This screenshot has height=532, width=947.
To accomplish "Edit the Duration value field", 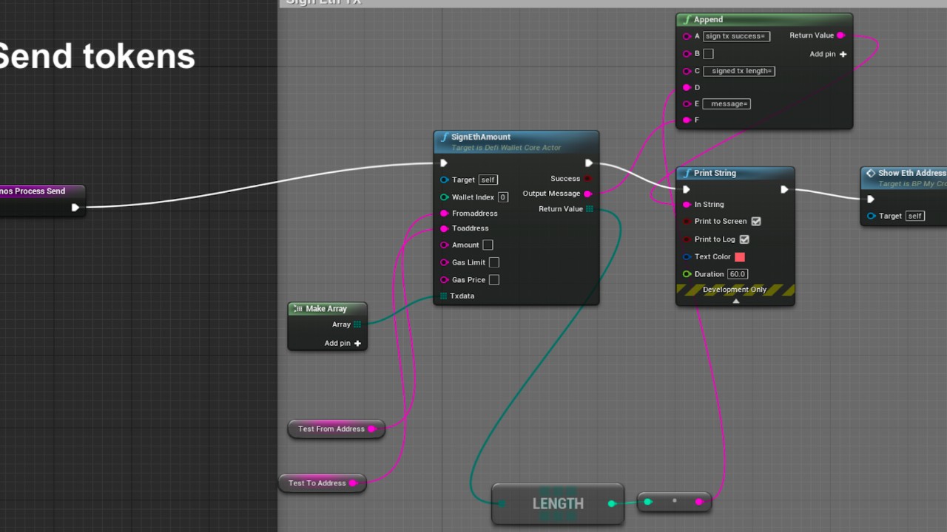I will 738,274.
